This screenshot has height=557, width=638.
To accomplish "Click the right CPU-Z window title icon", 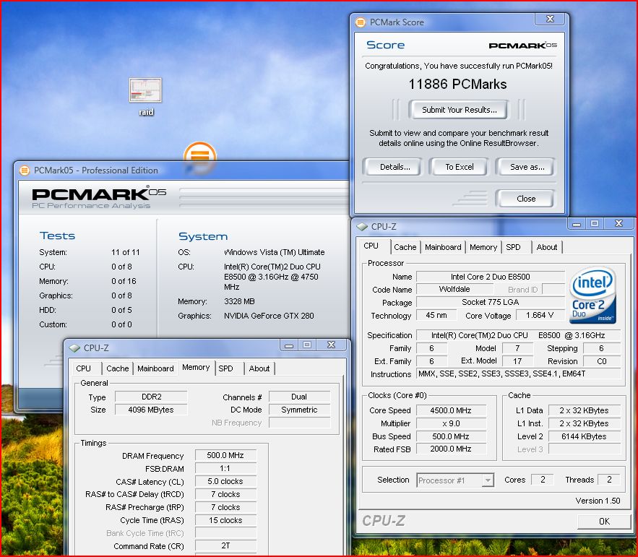I will tap(362, 227).
